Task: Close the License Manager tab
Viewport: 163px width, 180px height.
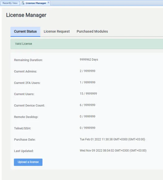Action: (x=49, y=2)
